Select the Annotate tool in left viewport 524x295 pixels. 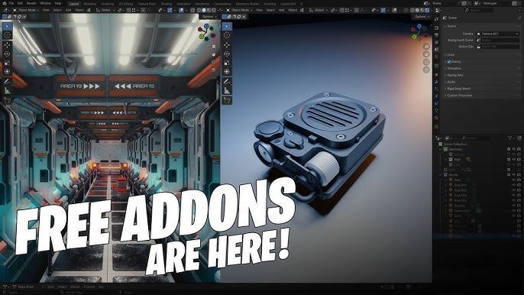pyautogui.click(x=7, y=81)
